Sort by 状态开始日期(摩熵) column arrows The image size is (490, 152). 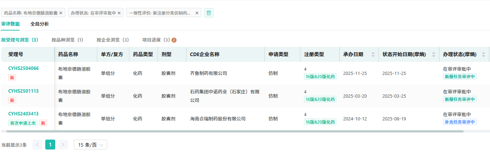click(434, 54)
